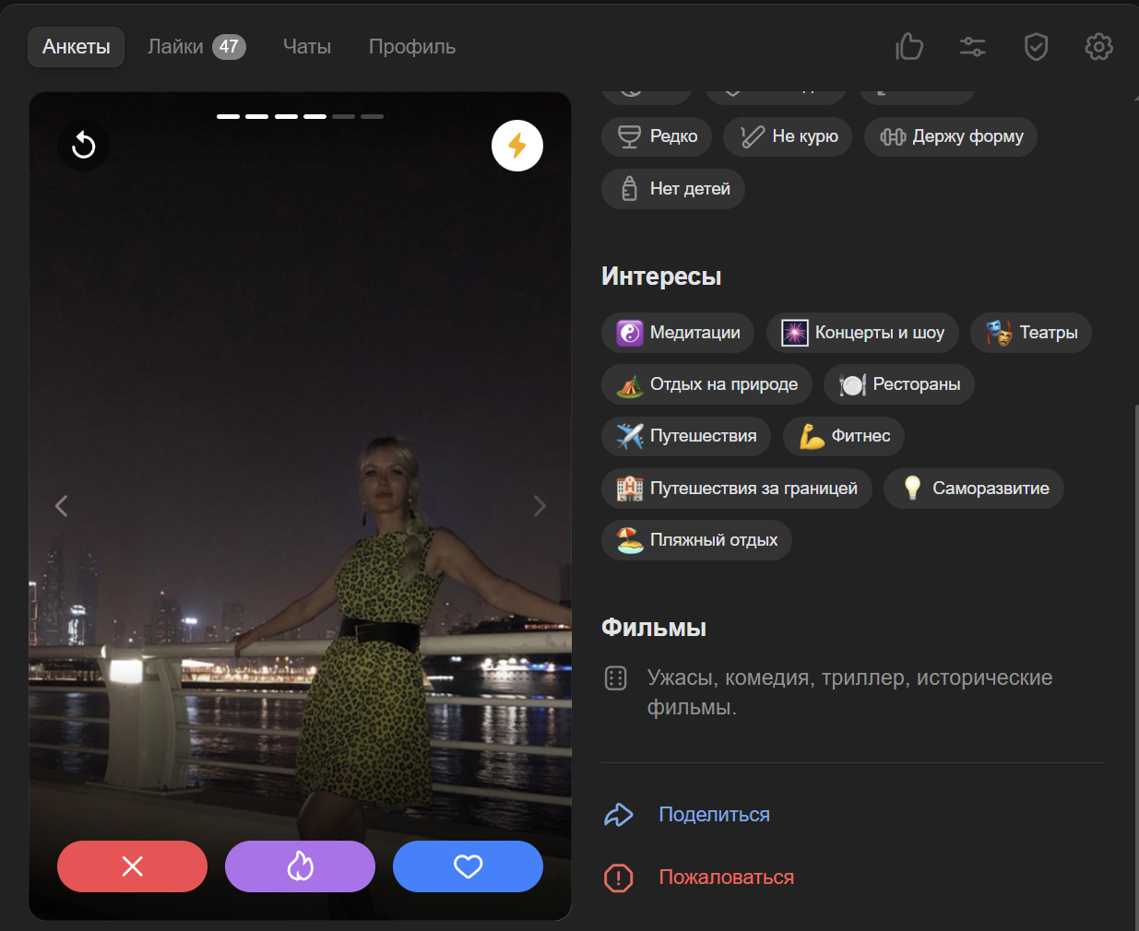
Task: Go to the Профиль tab
Action: coord(411,47)
